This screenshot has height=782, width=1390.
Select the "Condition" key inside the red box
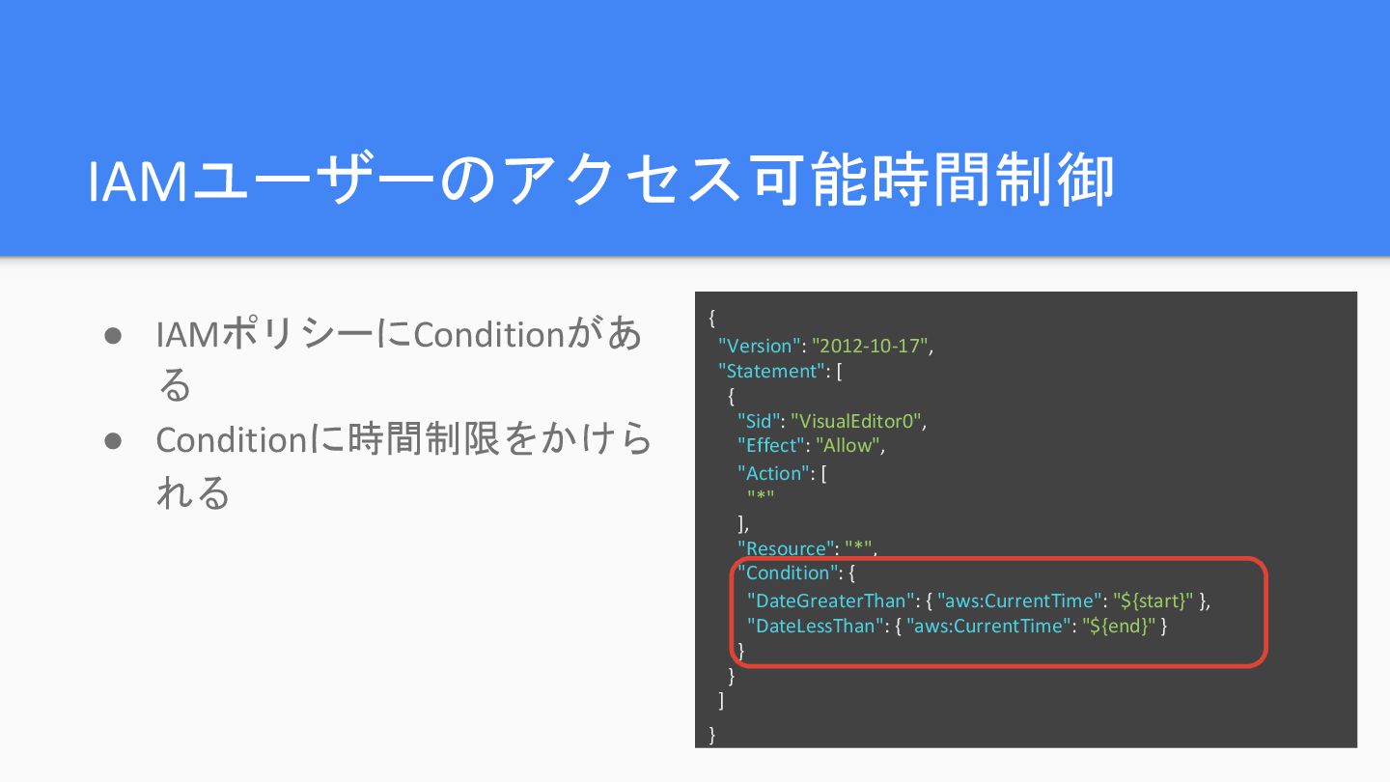click(x=787, y=573)
